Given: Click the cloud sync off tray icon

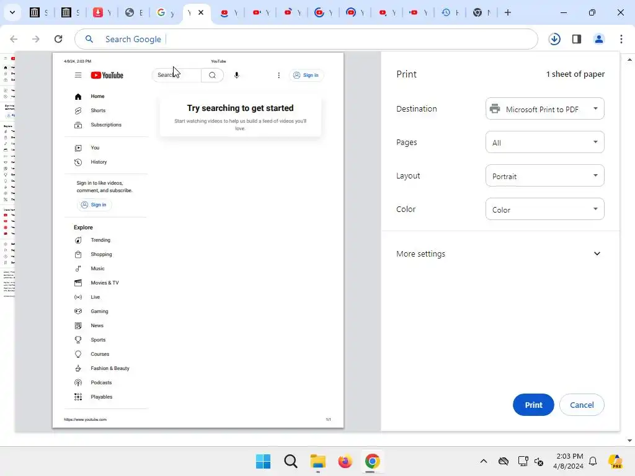Looking at the screenshot, I should point(504,461).
